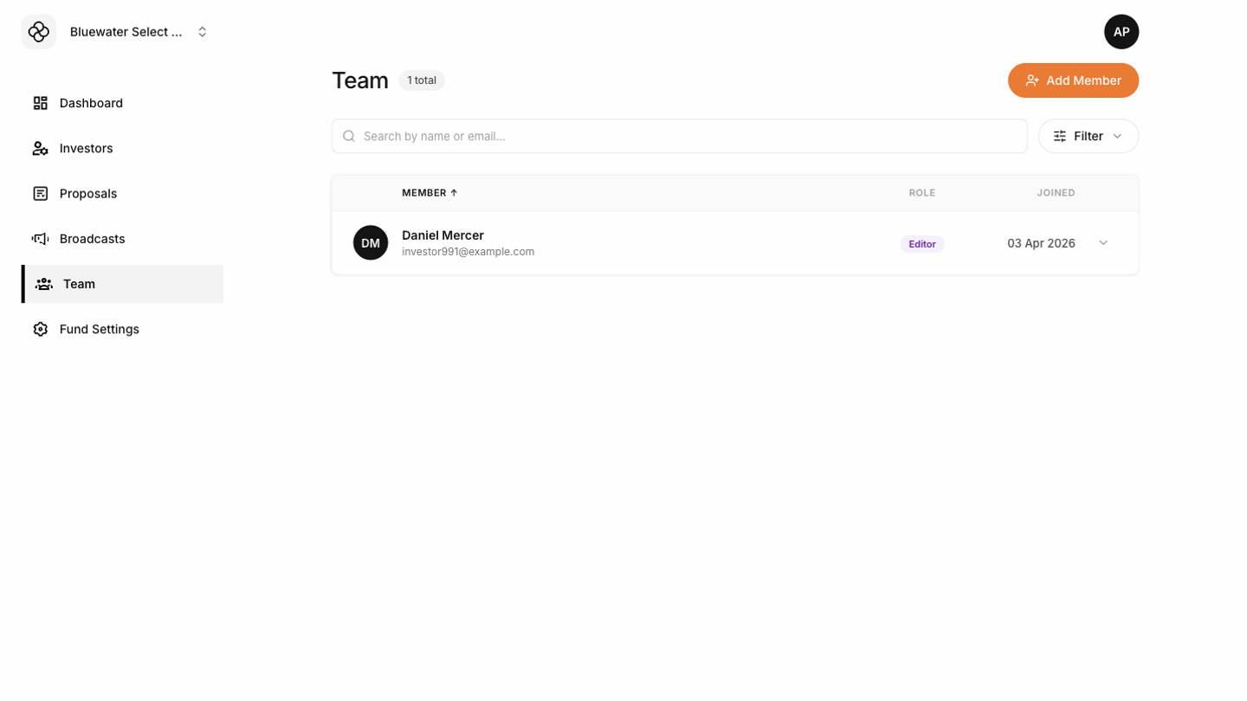Open Broadcasts from the sidebar
The width and height of the screenshot is (1247, 701).
pyautogui.click(x=92, y=239)
